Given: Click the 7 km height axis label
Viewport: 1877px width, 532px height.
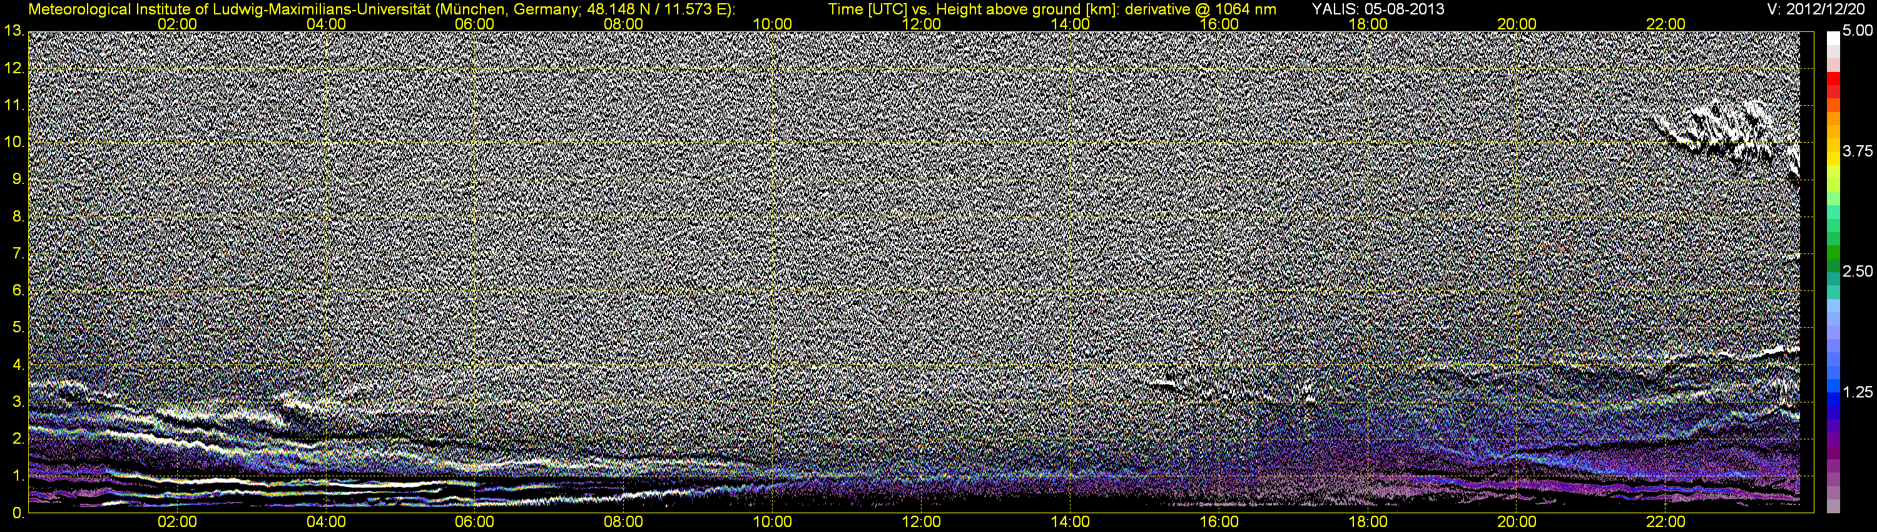Looking at the screenshot, I should click(18, 253).
